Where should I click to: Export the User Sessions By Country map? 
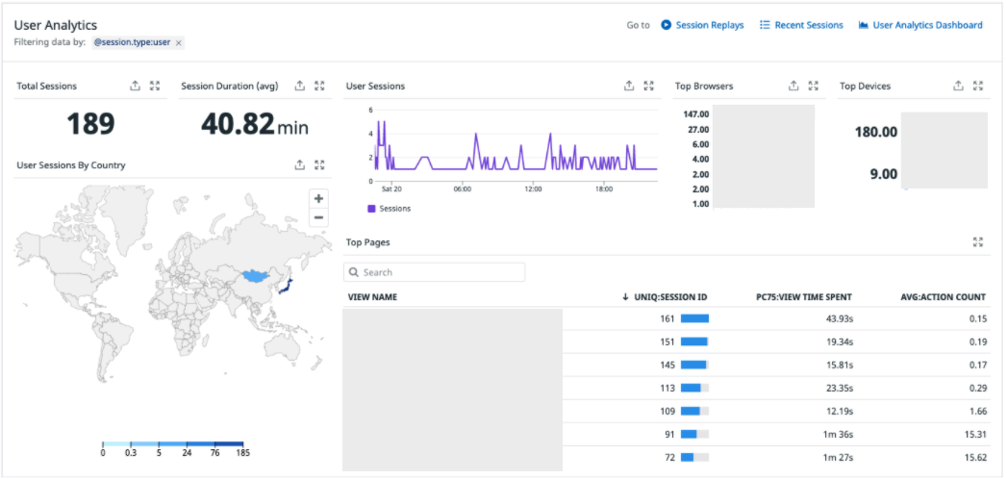pos(299,165)
